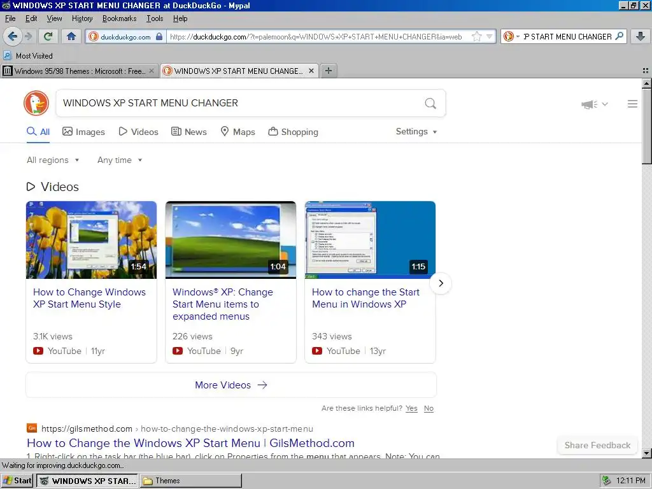Answer No to links helpful question
652x489 pixels.
(x=429, y=408)
